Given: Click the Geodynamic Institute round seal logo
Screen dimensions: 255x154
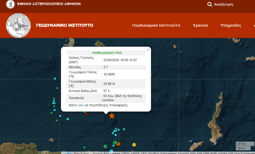Looking at the screenshot, I should [x=18, y=25].
